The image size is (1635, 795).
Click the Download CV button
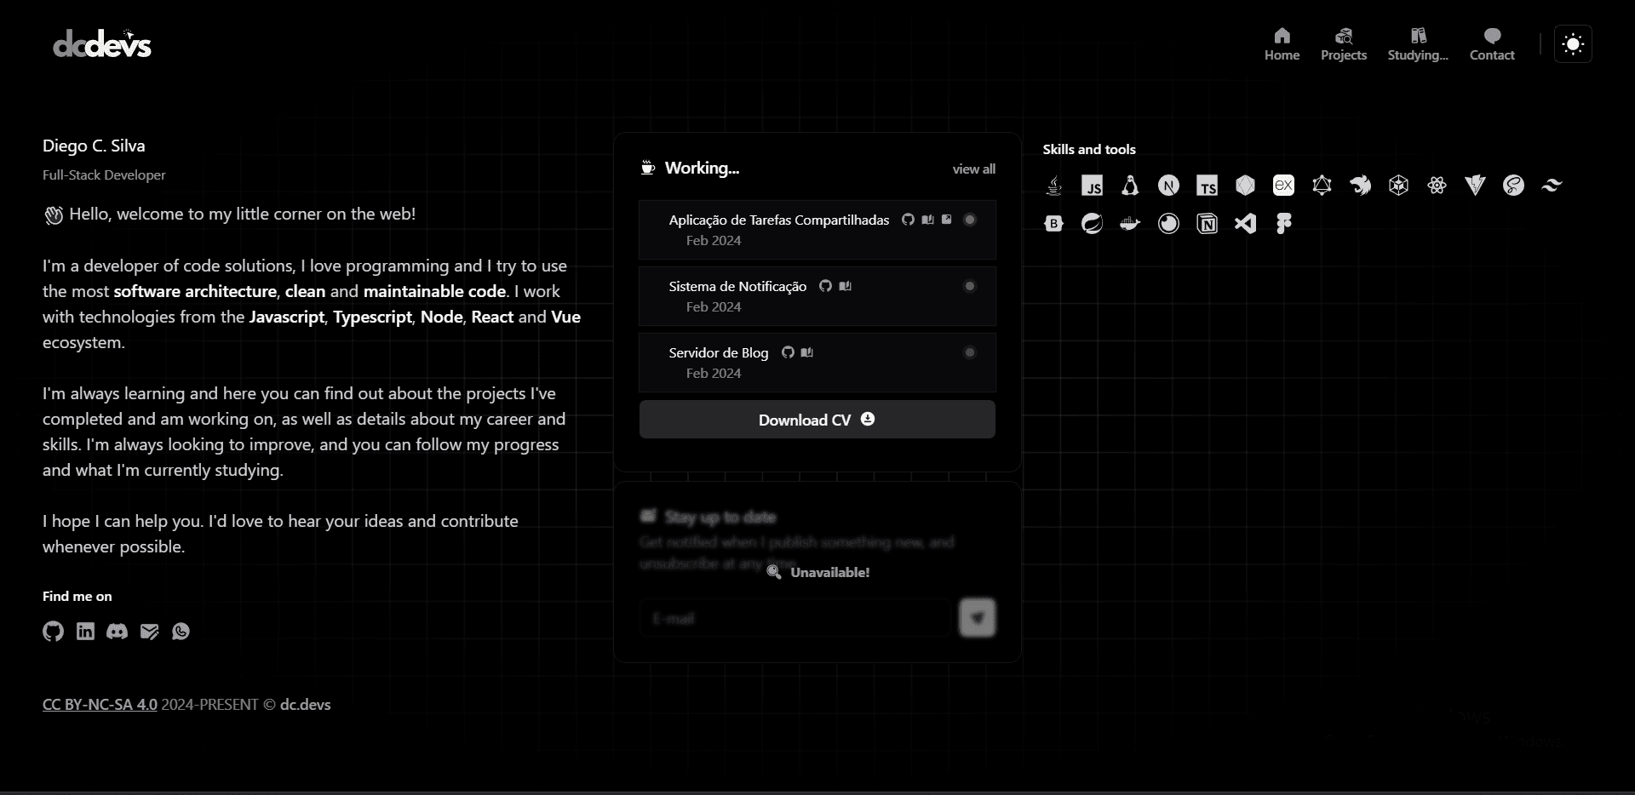coord(817,420)
